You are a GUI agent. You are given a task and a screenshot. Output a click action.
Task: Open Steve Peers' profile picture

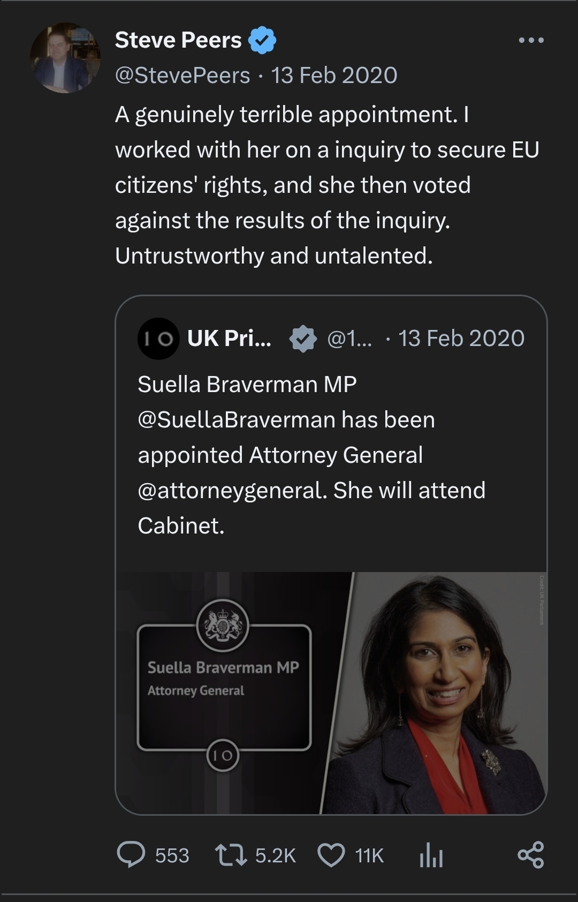pyautogui.click(x=65, y=58)
